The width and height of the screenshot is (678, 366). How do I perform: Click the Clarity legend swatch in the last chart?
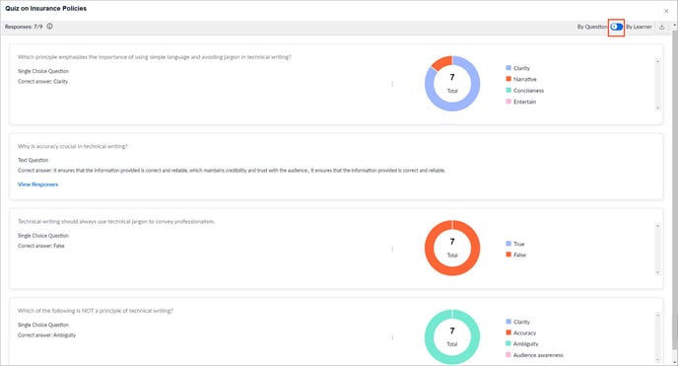click(508, 322)
